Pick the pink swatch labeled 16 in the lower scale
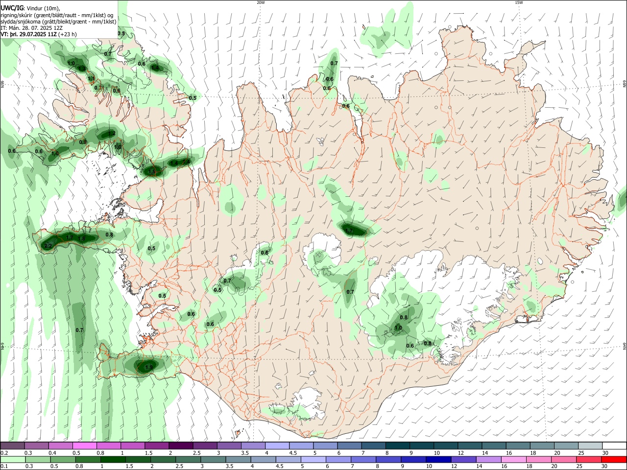This screenshot has height=470, width=627. 514,459
